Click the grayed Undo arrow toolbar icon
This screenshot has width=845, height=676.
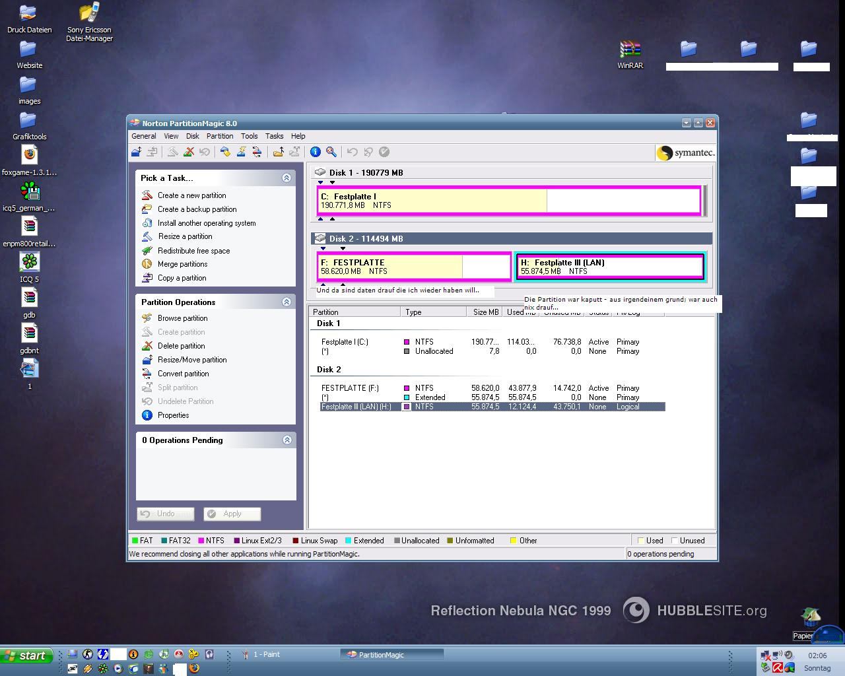pyautogui.click(x=352, y=152)
